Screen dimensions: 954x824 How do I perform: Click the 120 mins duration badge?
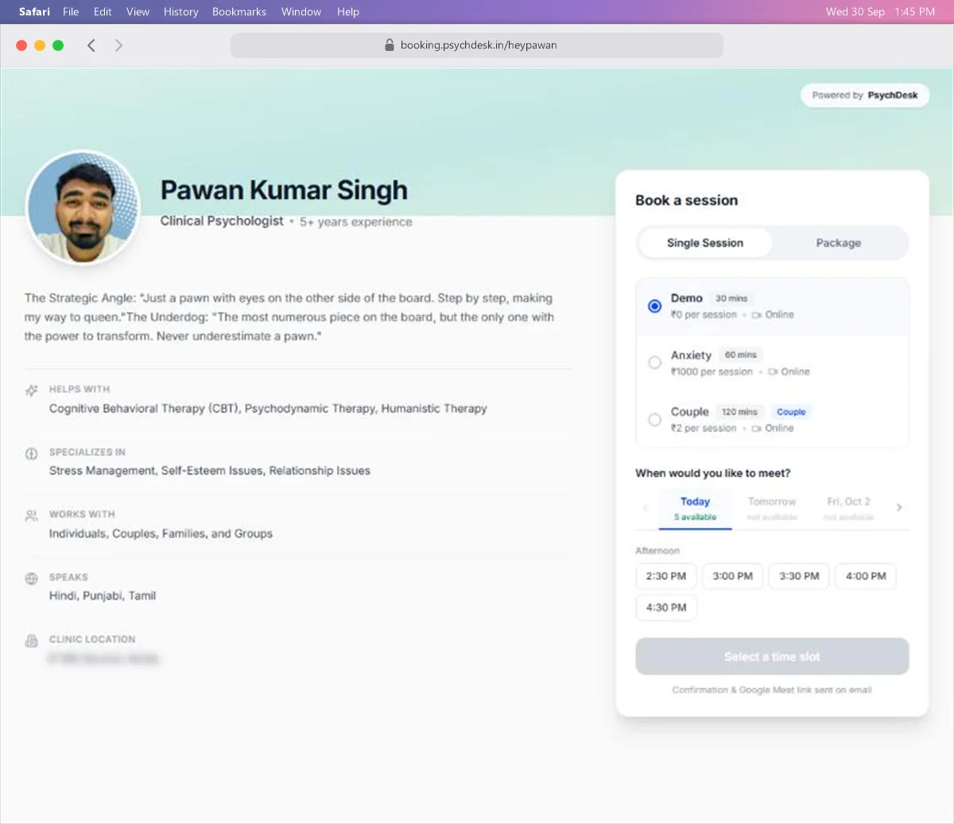tap(739, 412)
